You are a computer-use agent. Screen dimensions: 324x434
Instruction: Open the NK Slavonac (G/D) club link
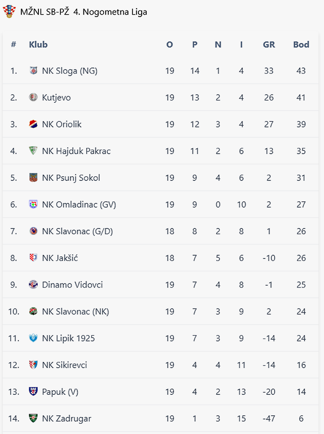tap(77, 231)
